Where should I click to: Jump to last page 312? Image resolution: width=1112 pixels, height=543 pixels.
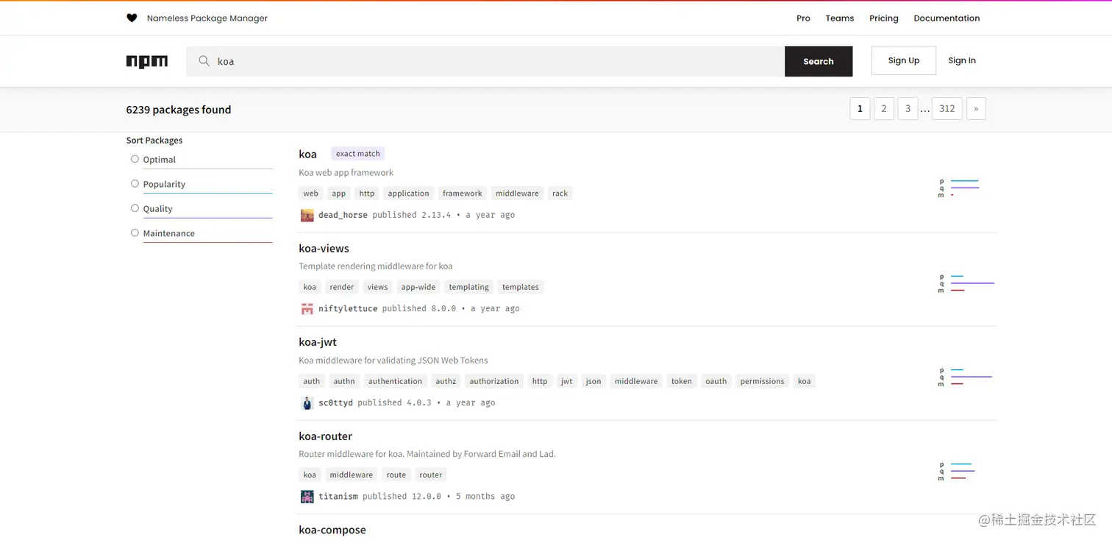[x=947, y=108]
